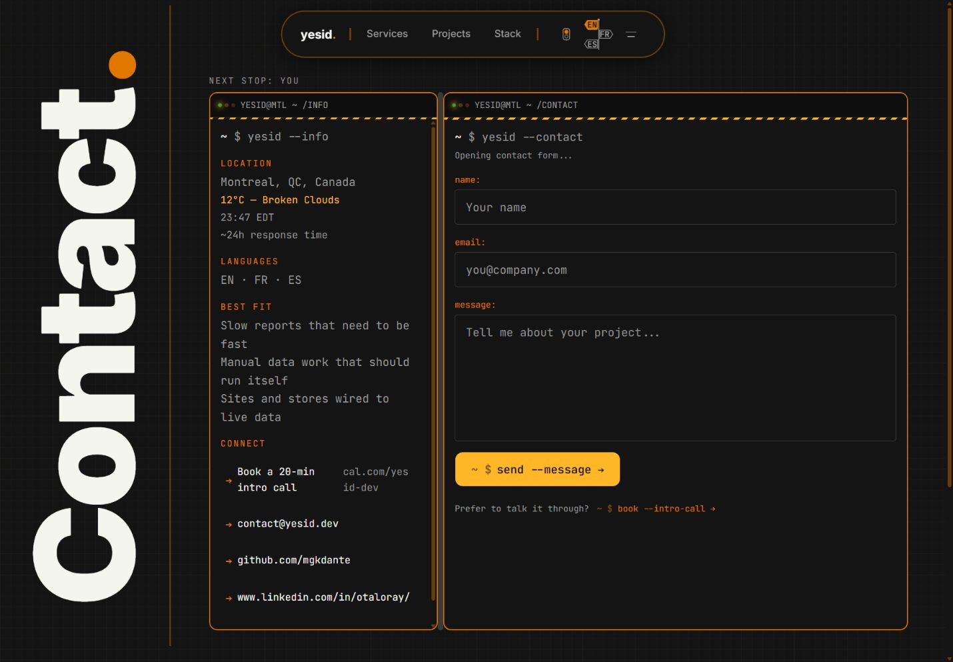Image resolution: width=953 pixels, height=662 pixels.
Task: Click the YESID@MTL ~ /CONTACT panel title
Action: [x=526, y=105]
